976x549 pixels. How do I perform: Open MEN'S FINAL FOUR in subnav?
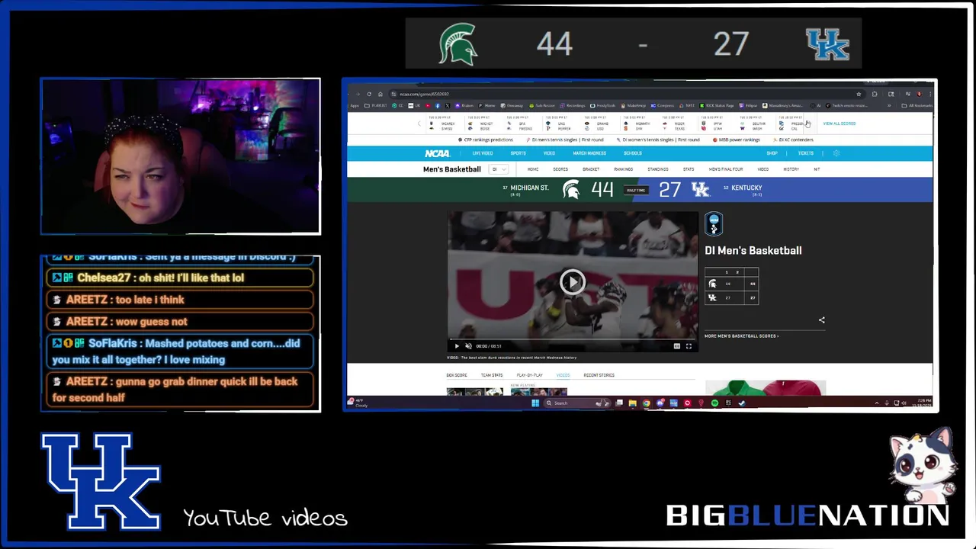coord(726,169)
